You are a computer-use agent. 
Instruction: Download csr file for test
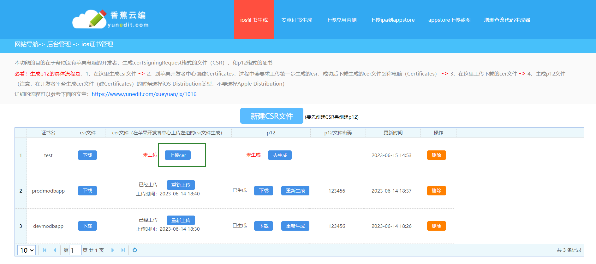click(x=87, y=155)
